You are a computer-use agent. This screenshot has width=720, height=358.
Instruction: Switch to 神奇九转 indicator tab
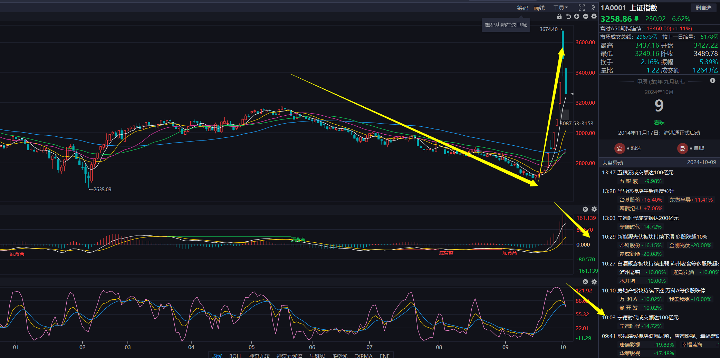point(259,356)
